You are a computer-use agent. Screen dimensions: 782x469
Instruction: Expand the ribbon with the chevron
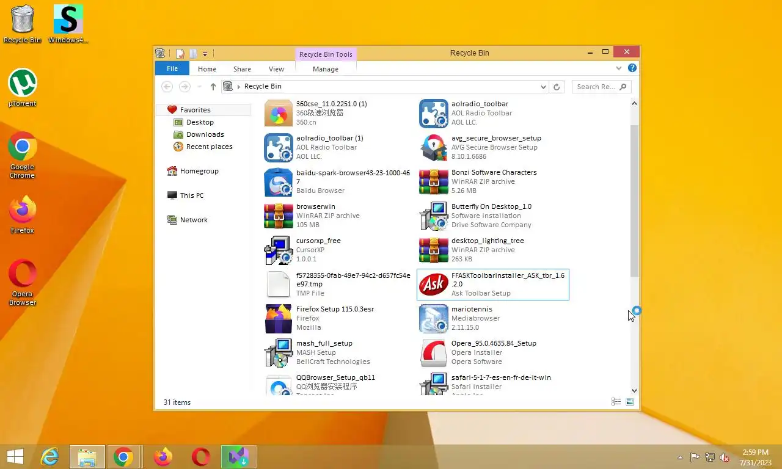coord(619,68)
